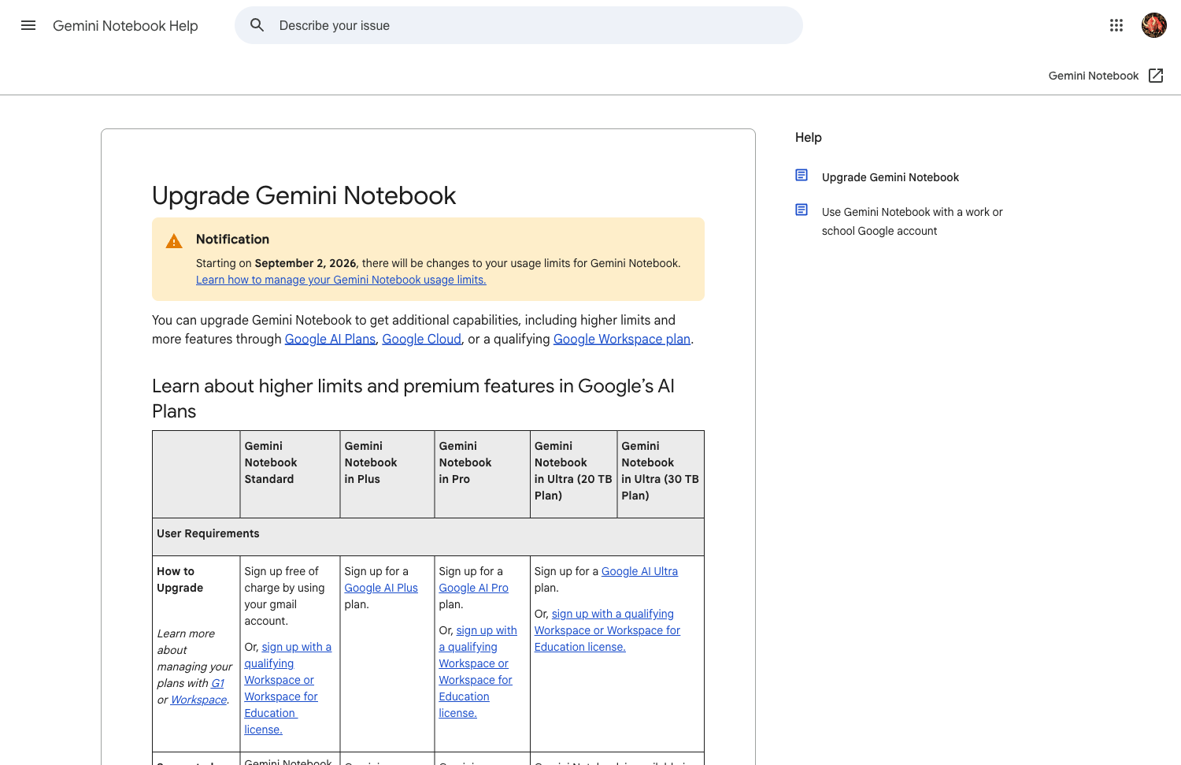This screenshot has height=765, width=1181.
Task: Click the User Requirements table row
Action: pyautogui.click(x=428, y=537)
